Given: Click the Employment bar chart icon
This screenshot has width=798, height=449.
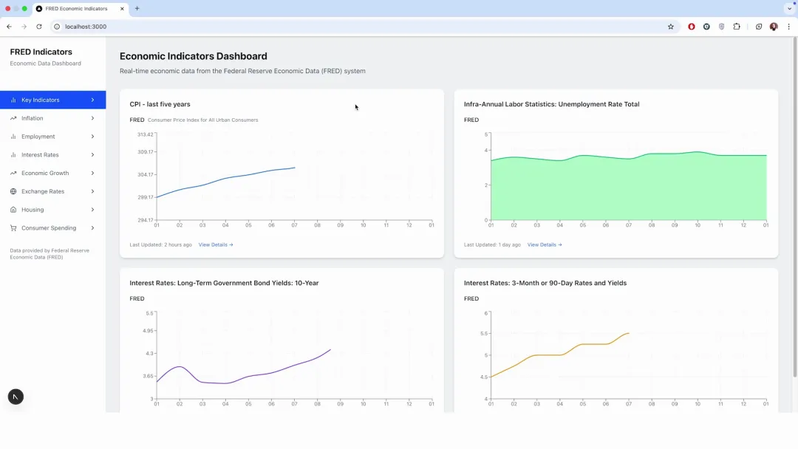Looking at the screenshot, I should click(x=13, y=137).
